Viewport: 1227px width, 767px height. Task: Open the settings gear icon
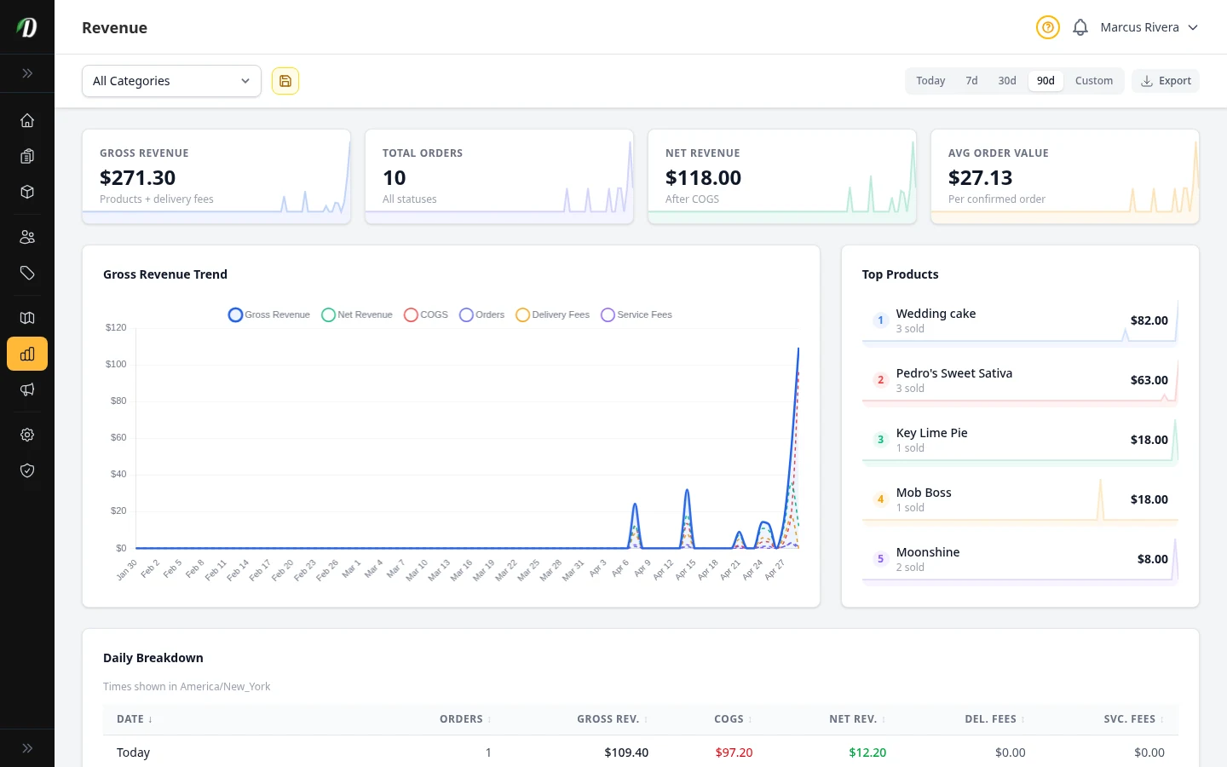(27, 435)
